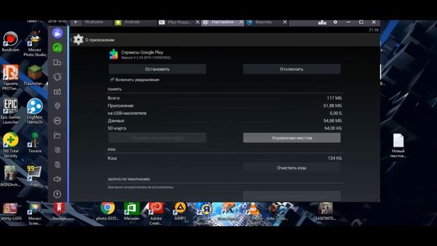Close the Настройки tab
Viewport: 437px width, 246px height.
click(241, 22)
